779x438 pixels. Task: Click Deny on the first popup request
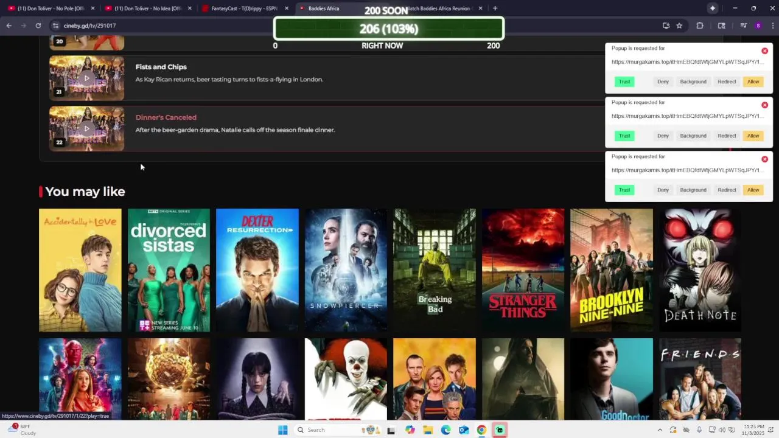pos(663,82)
